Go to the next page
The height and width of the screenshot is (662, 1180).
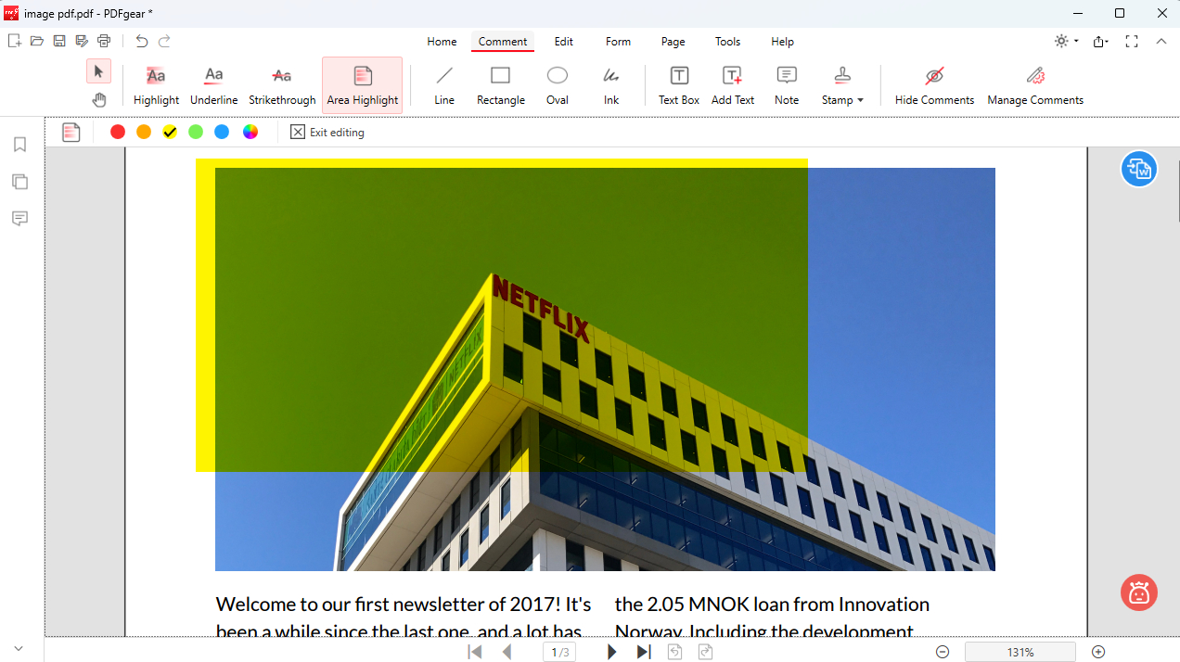coord(611,652)
